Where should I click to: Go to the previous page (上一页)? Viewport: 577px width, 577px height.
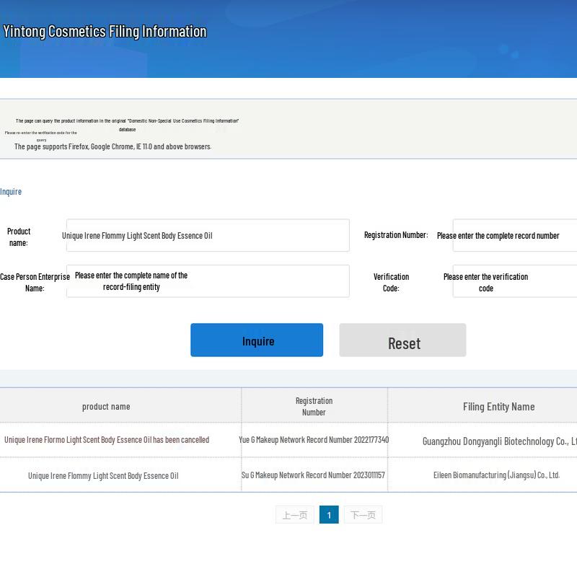(294, 515)
